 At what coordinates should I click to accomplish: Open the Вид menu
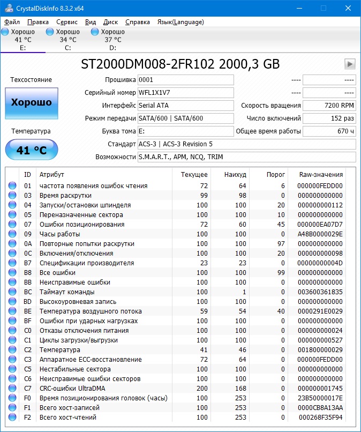point(91,22)
